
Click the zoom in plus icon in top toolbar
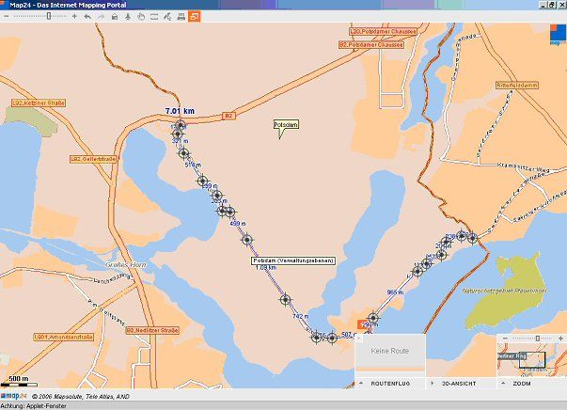click(74, 17)
